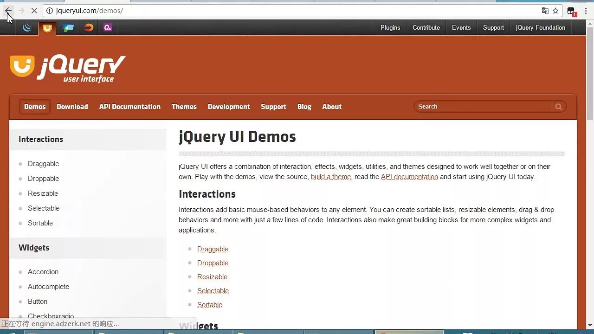Open the top bar Support link
Image resolution: width=594 pixels, height=334 pixels.
(x=493, y=28)
